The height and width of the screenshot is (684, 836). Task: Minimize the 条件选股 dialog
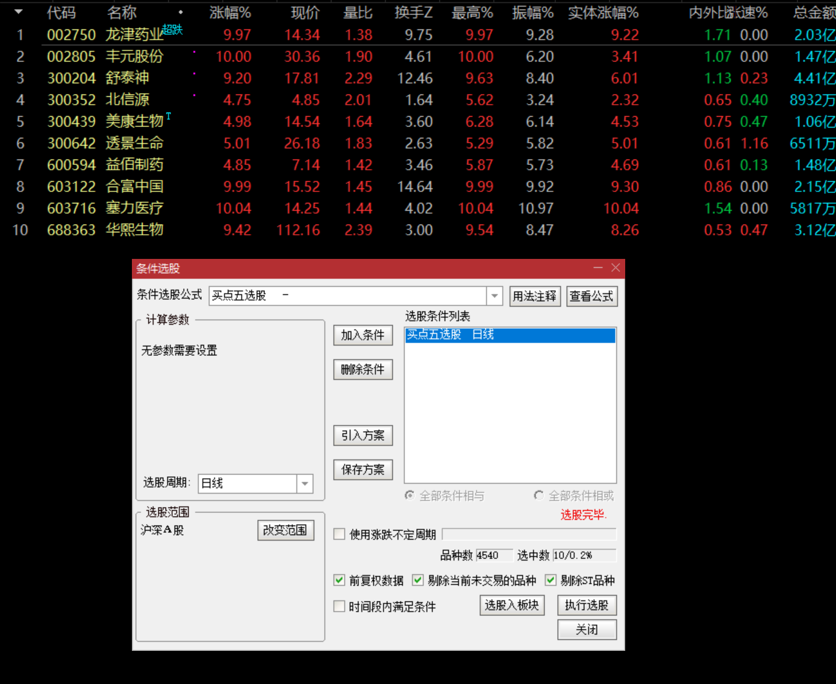click(598, 268)
